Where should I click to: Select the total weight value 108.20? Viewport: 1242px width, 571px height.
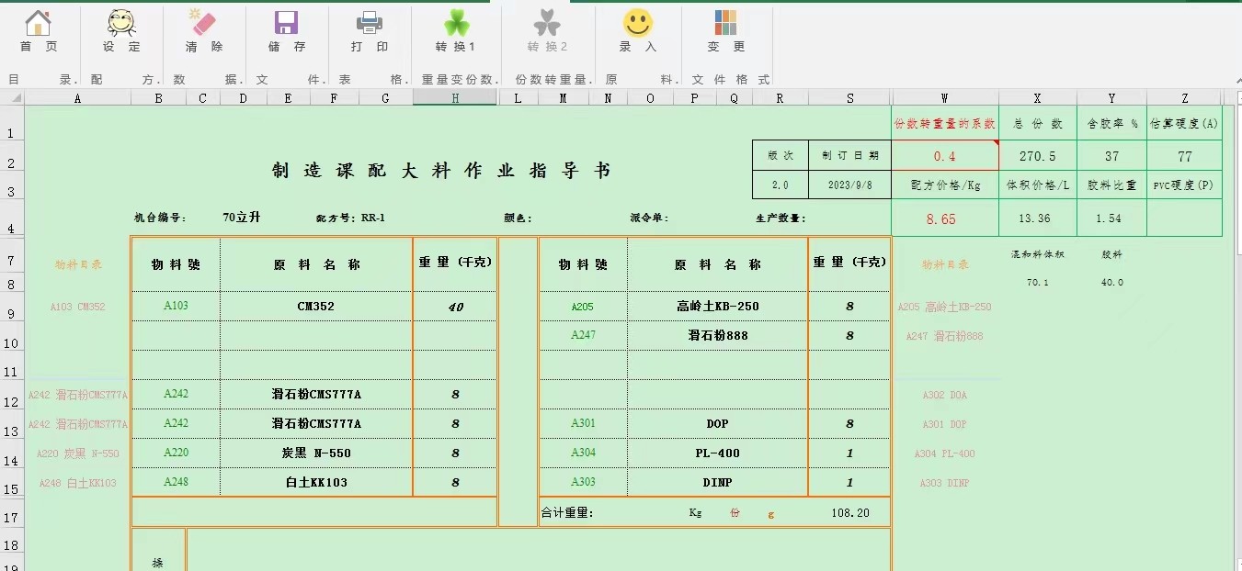(x=849, y=513)
